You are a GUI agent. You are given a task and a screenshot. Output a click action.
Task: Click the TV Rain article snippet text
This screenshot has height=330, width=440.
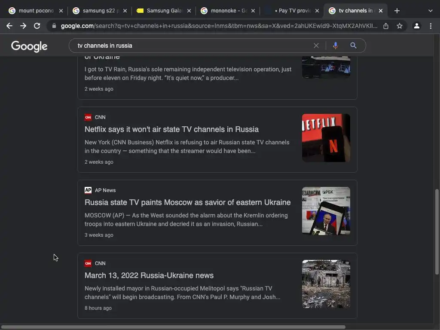(188, 73)
